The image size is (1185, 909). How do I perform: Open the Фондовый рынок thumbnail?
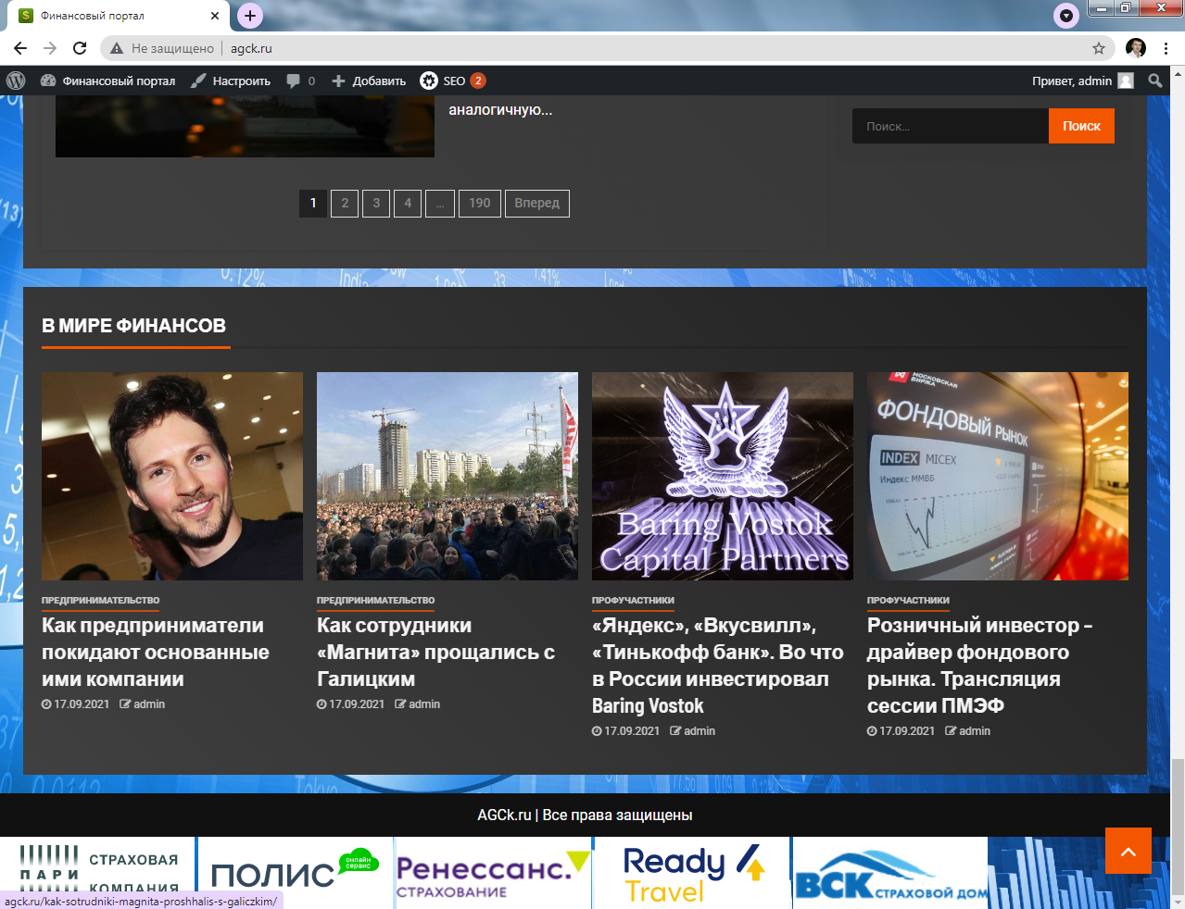998,476
